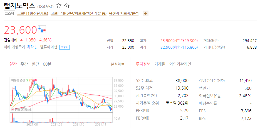
Task: Switch to the 거래원 tab
Action: coord(160,64)
